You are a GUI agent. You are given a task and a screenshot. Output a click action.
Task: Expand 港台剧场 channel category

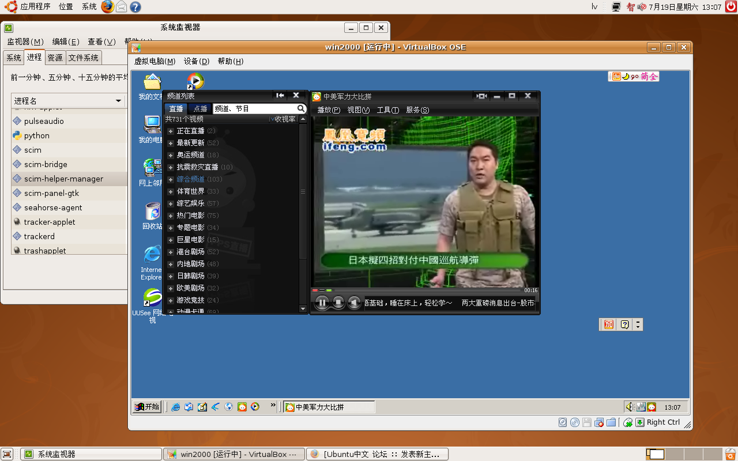[x=171, y=252]
